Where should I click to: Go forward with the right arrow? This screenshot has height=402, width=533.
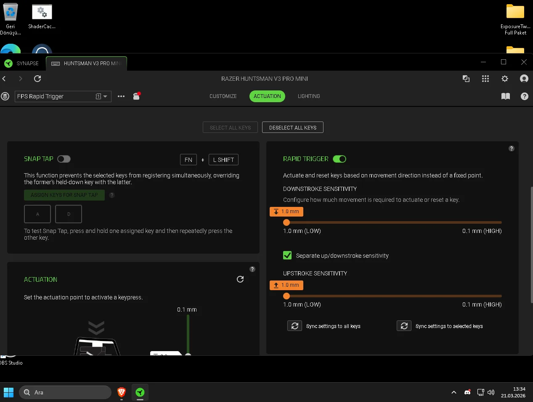click(x=20, y=79)
